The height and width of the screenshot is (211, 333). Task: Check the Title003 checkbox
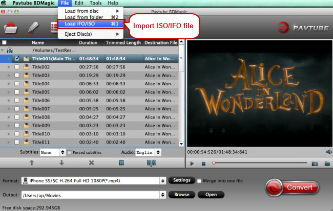tap(17, 76)
